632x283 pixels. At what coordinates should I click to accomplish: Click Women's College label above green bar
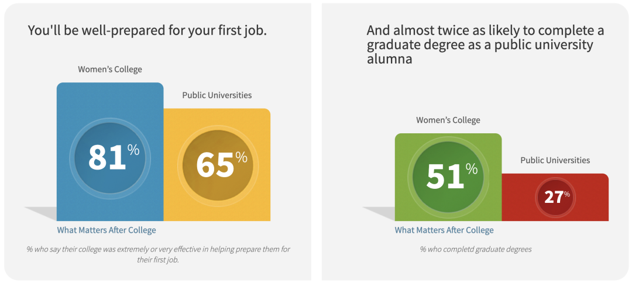448,120
